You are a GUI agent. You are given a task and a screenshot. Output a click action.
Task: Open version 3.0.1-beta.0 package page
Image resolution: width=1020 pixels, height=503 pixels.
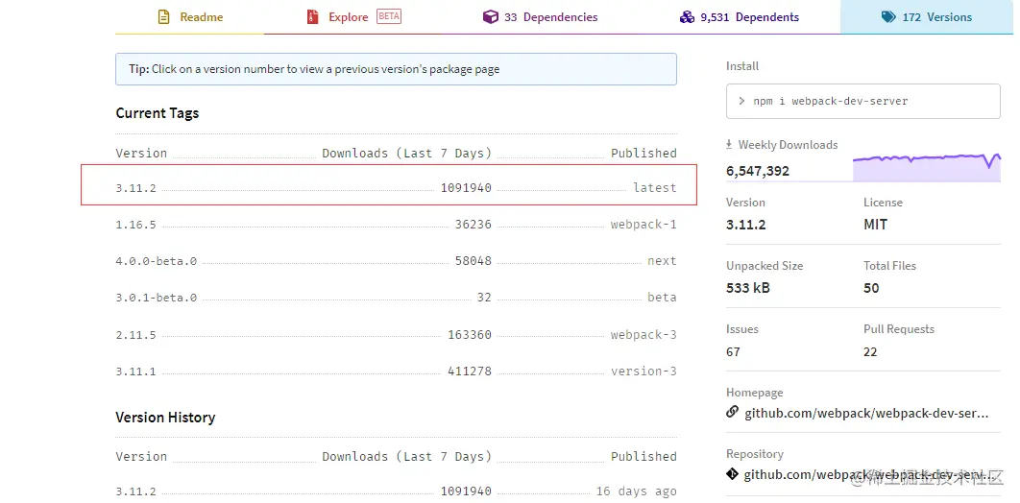pos(157,298)
